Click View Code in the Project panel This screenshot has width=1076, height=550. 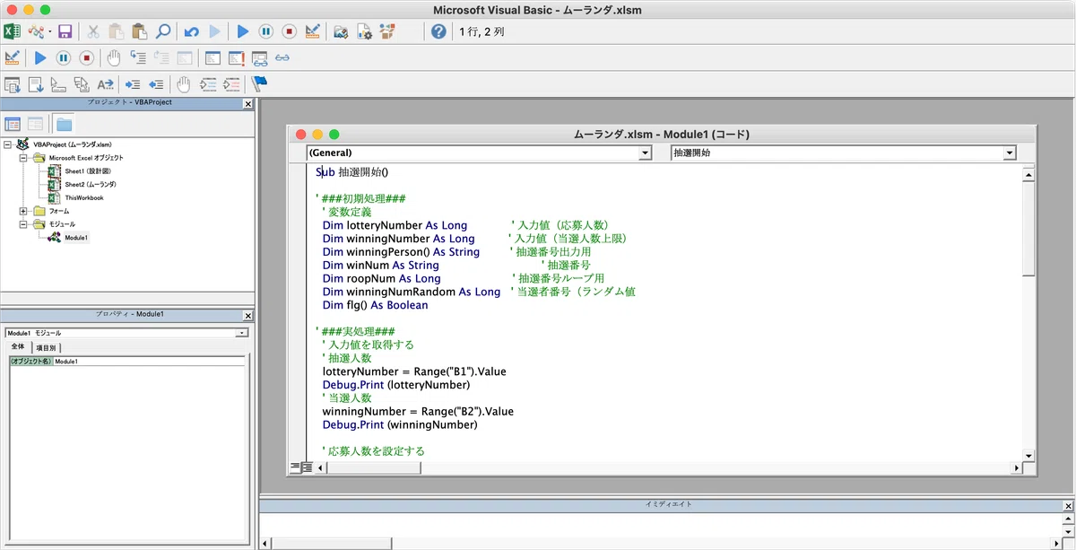tap(13, 124)
